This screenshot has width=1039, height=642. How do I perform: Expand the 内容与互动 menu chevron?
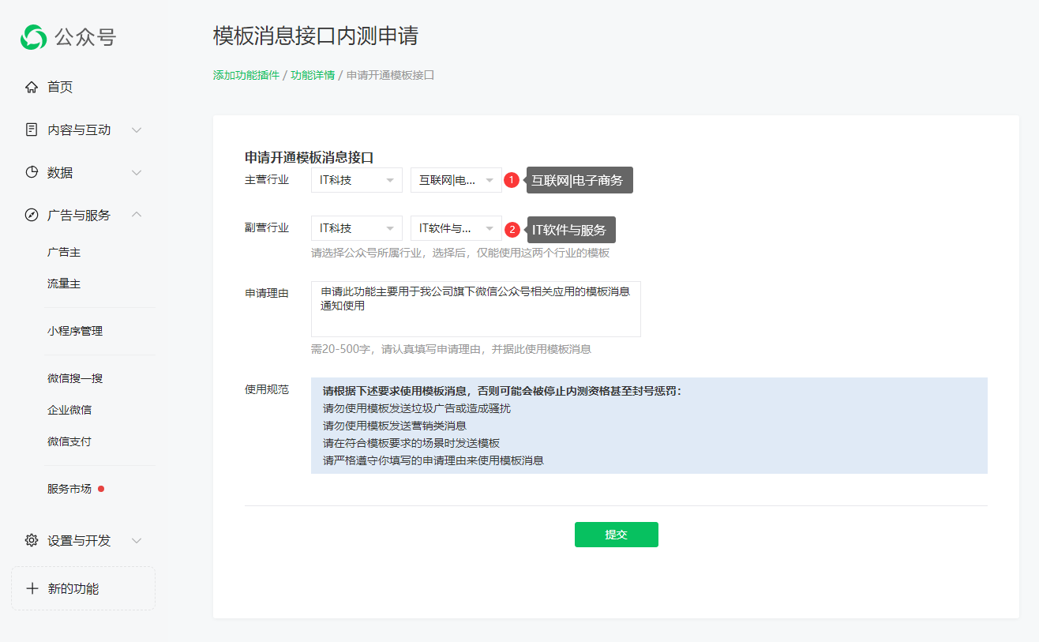pyautogui.click(x=137, y=130)
